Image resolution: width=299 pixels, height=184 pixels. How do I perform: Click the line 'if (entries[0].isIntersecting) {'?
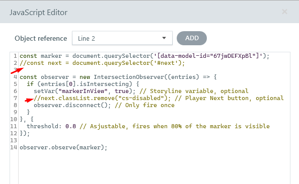click(83, 84)
